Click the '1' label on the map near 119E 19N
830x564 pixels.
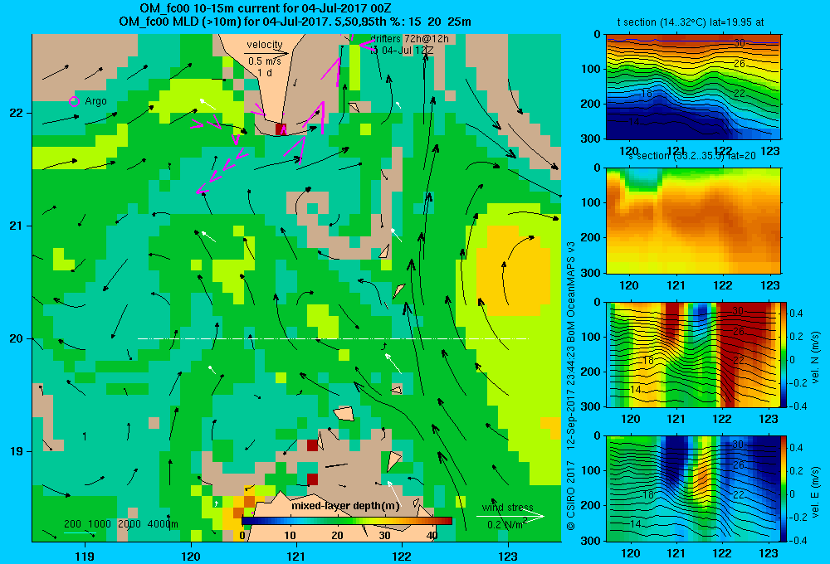[x=85, y=436]
